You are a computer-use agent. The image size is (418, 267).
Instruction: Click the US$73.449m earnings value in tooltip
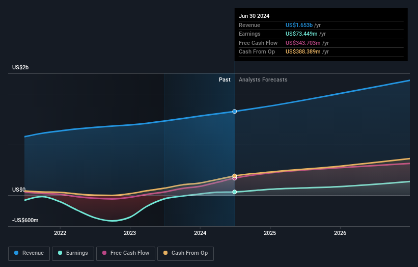tap(301, 34)
